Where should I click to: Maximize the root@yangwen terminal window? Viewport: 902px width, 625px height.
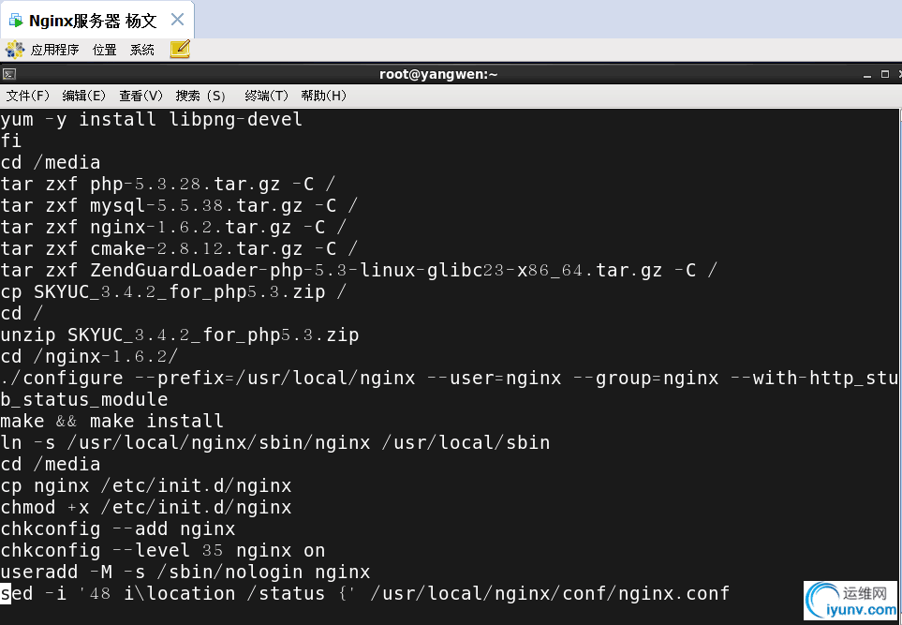[885, 74]
